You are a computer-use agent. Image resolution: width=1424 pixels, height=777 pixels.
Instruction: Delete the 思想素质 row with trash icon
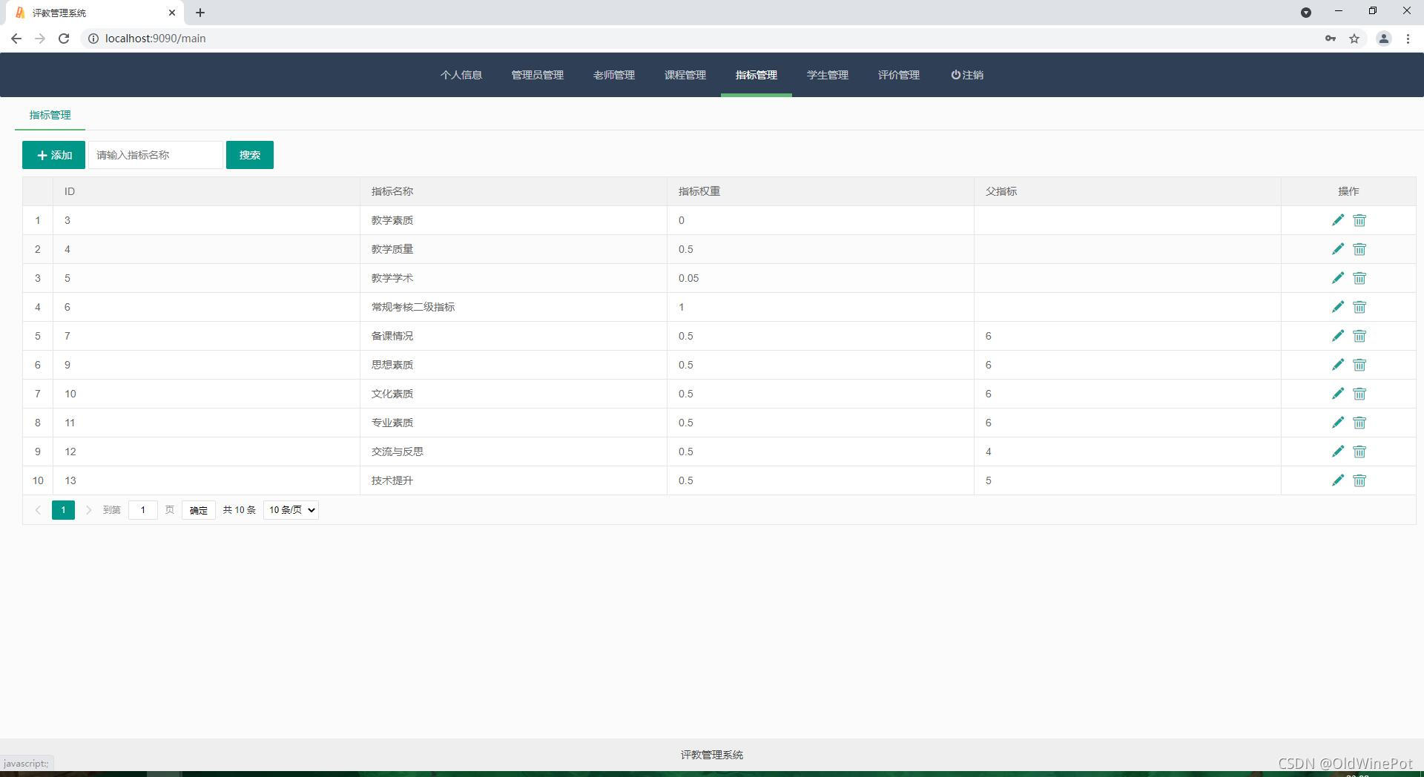(1359, 365)
